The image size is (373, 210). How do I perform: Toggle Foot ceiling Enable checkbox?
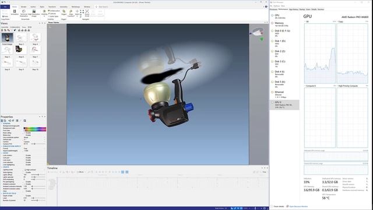tap(24, 133)
